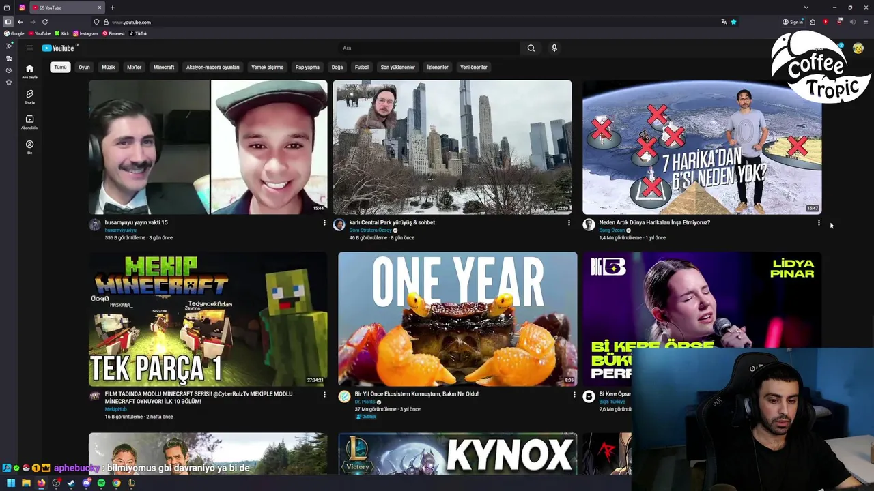Select the Futbol filter chip
Image resolution: width=874 pixels, height=491 pixels.
(x=362, y=67)
